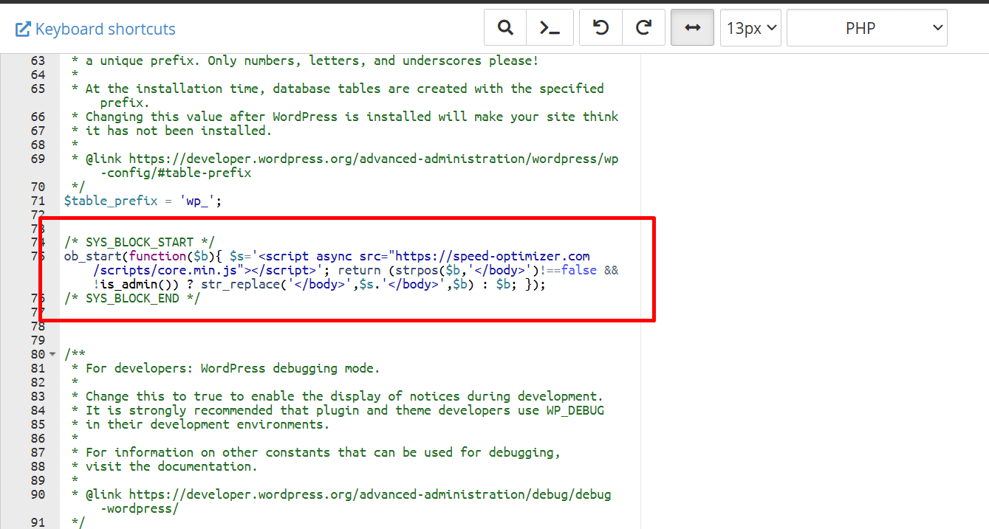Click the line starting 'For information on other constants'
989x529 pixels.
[323, 452]
